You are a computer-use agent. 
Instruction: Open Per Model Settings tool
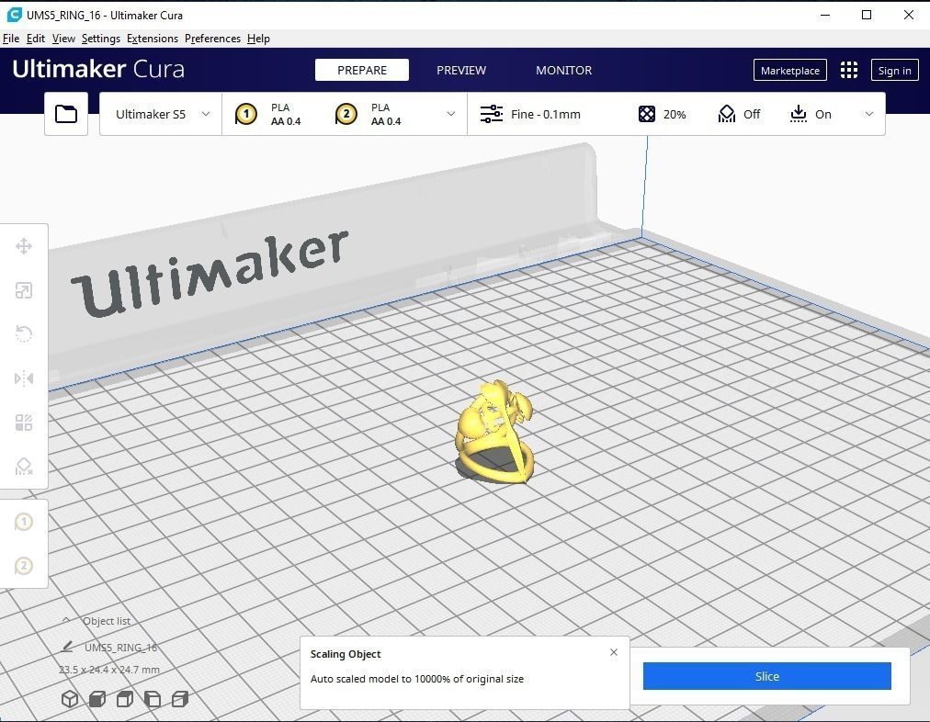[x=24, y=423]
